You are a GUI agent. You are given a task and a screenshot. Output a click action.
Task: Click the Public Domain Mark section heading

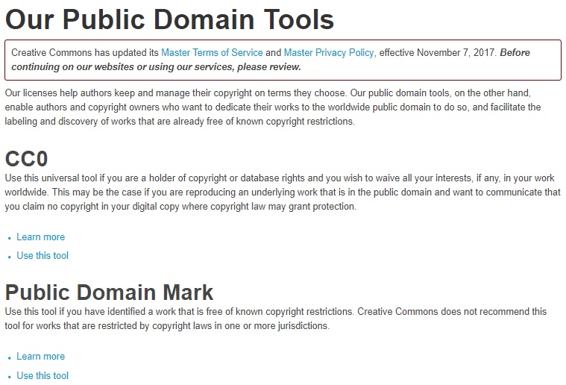110,292
